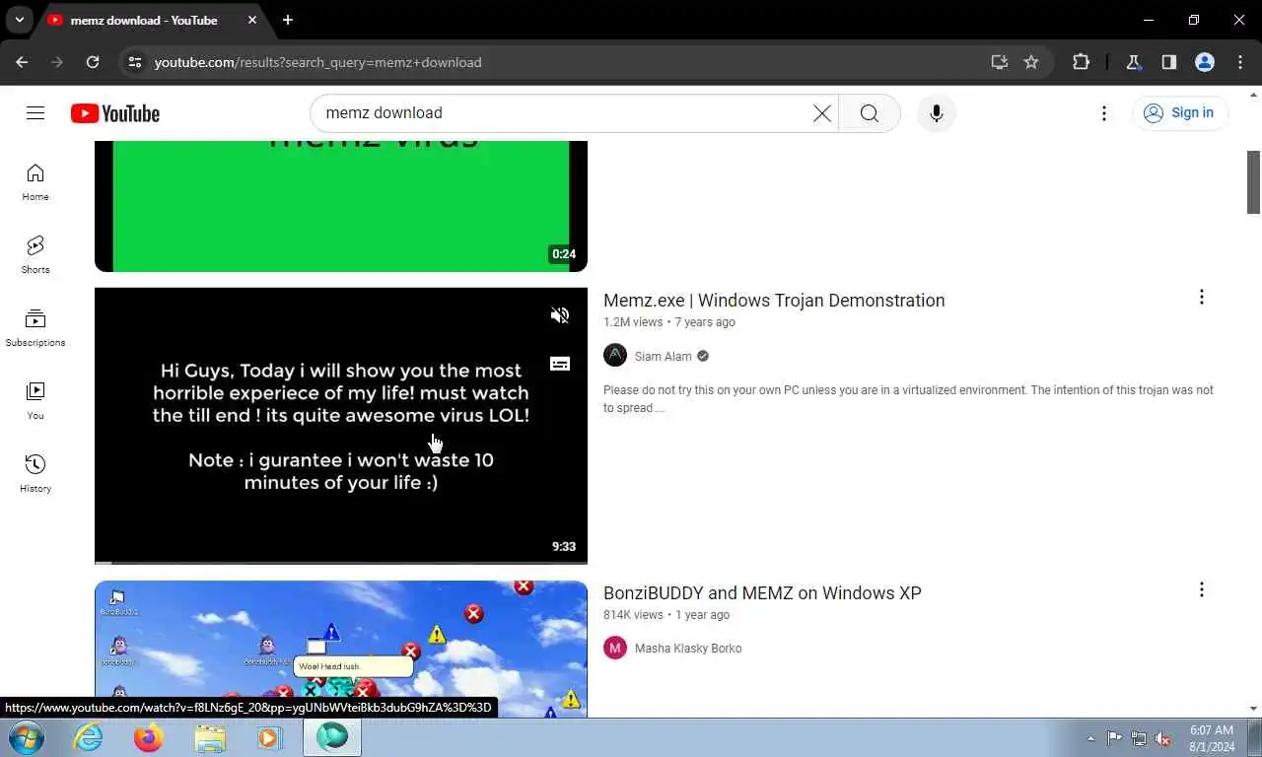Toggle Chrome side panel

(1168, 62)
